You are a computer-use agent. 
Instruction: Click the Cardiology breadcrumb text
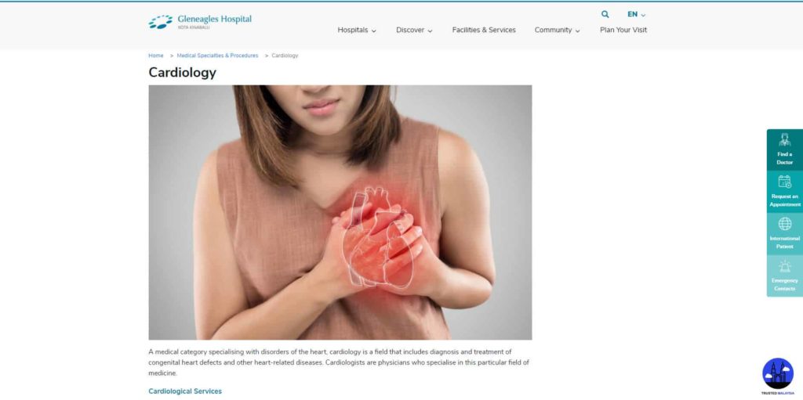pos(285,56)
